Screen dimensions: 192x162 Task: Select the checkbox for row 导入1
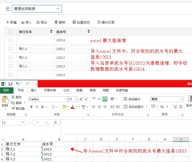point(10,66)
